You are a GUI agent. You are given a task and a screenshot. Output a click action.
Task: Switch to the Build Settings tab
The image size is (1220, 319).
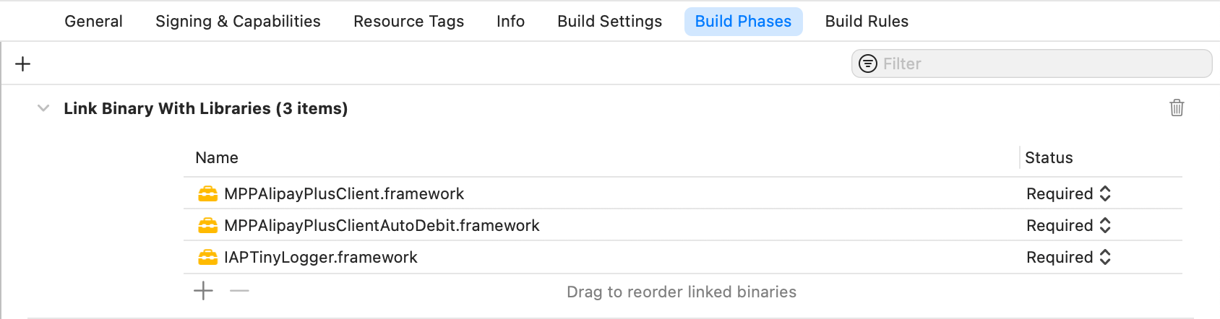tap(609, 22)
